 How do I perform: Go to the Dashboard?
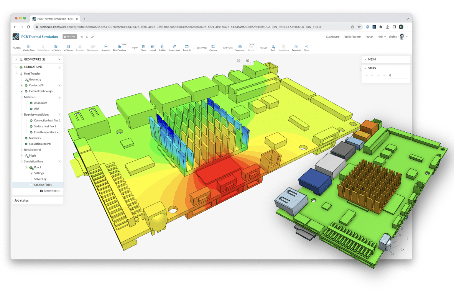coord(333,37)
